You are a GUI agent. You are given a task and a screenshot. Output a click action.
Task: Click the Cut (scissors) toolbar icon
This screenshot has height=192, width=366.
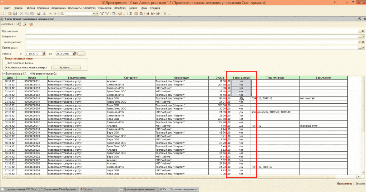[x=22, y=14]
